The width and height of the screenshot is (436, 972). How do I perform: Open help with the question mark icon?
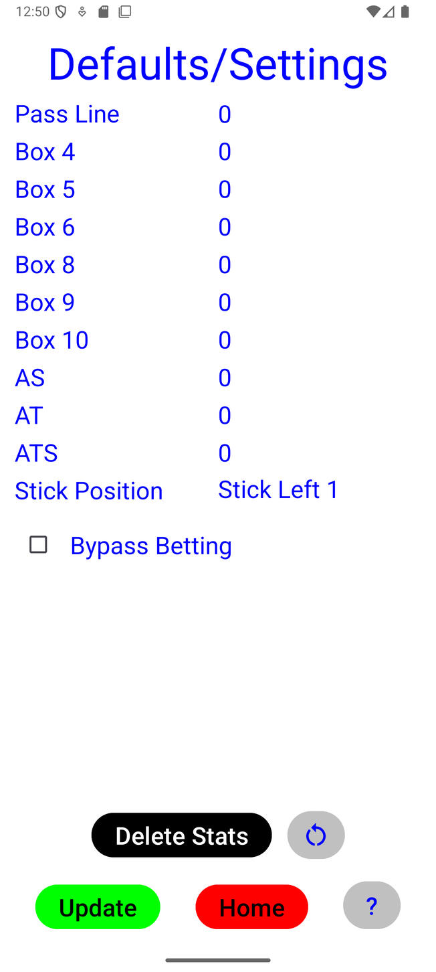(x=372, y=906)
